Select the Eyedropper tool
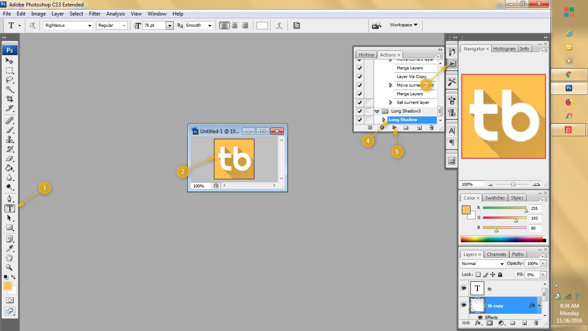Screen dimensions: 588x331 click(x=9, y=248)
